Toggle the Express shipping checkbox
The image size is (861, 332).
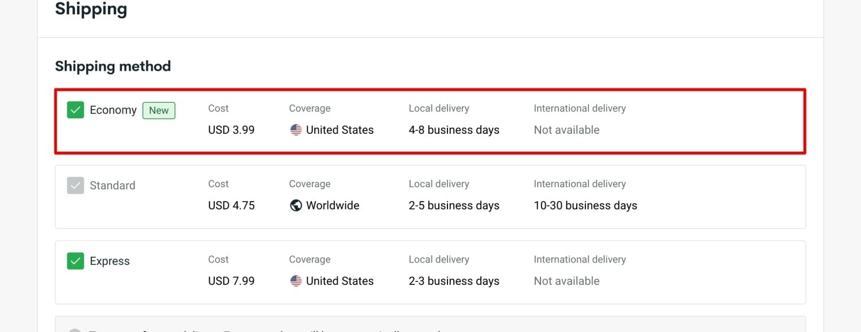pyautogui.click(x=75, y=261)
